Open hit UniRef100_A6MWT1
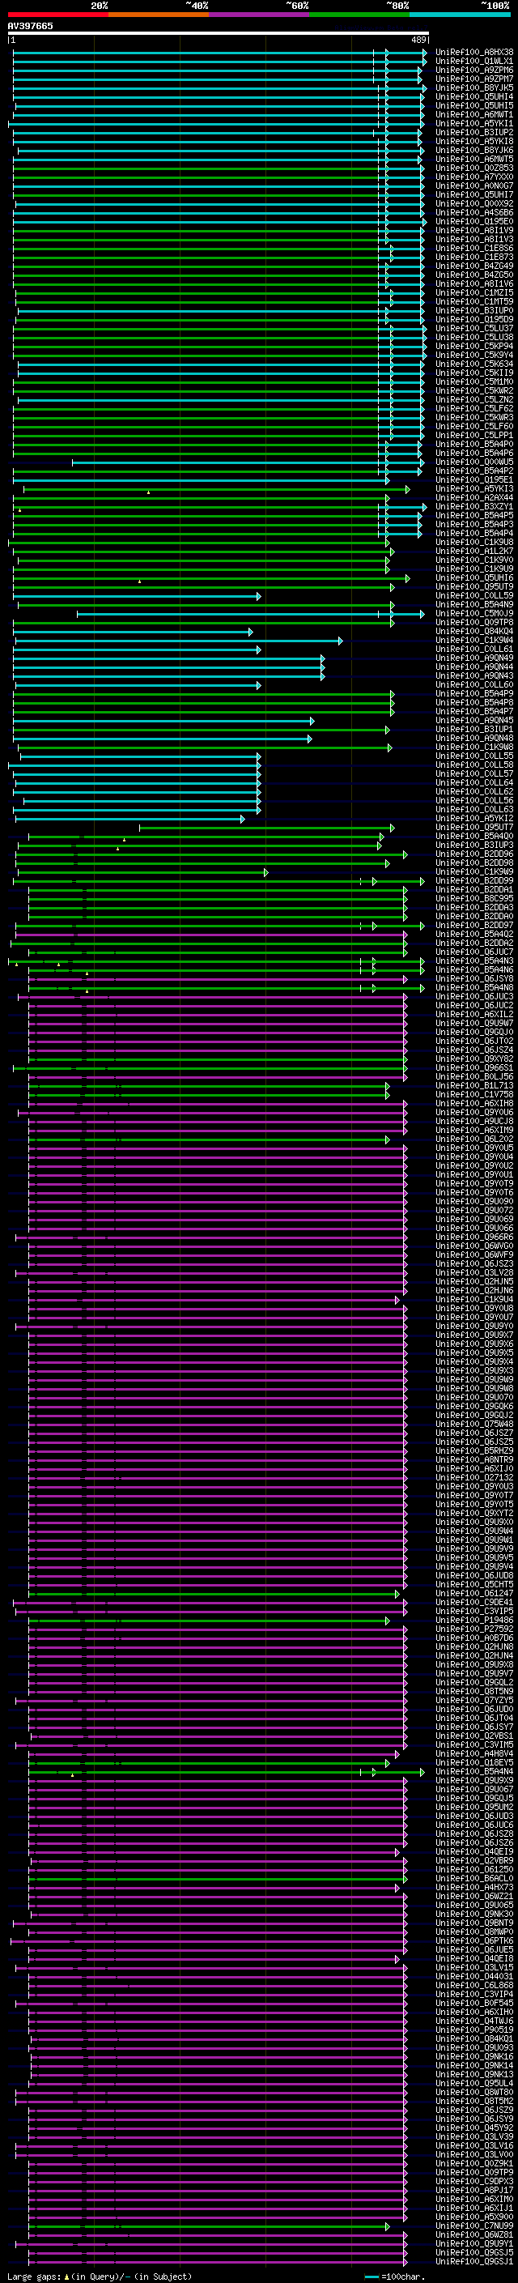 click(x=474, y=114)
